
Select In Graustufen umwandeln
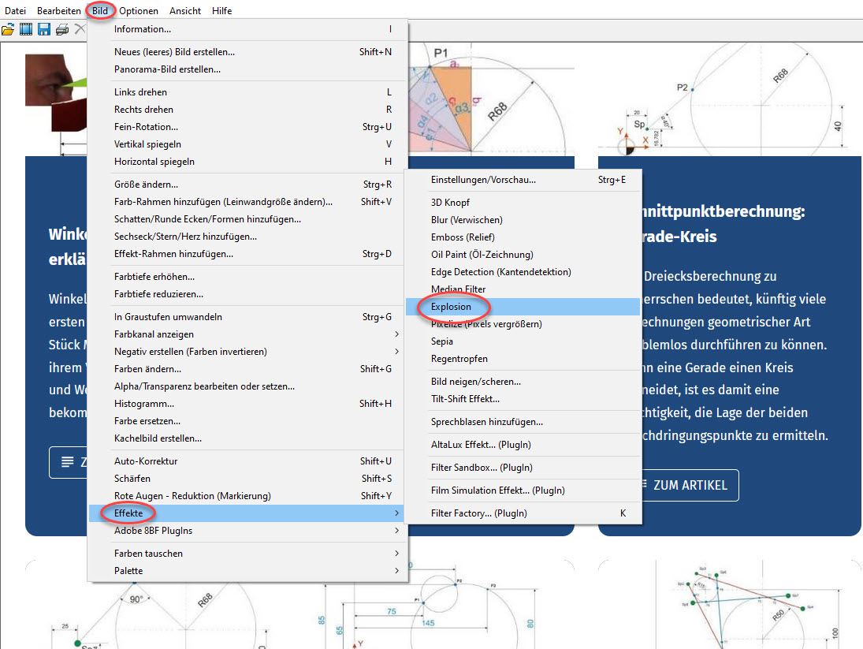[247, 316]
